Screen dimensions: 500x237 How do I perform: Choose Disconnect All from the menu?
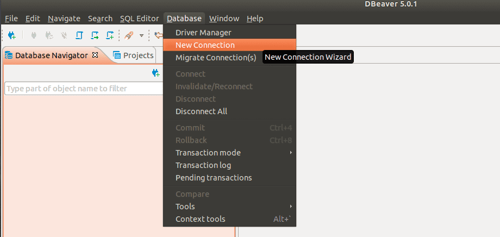point(229,111)
